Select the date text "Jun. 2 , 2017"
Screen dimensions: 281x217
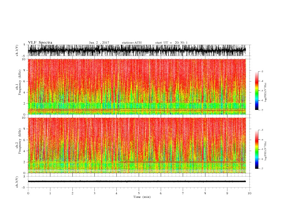tap(99, 43)
